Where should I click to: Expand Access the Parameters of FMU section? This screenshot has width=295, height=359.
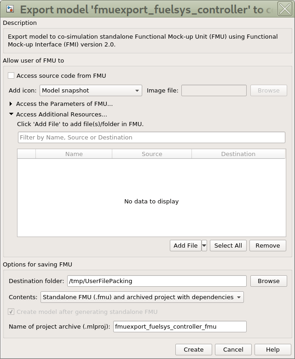point(11,104)
